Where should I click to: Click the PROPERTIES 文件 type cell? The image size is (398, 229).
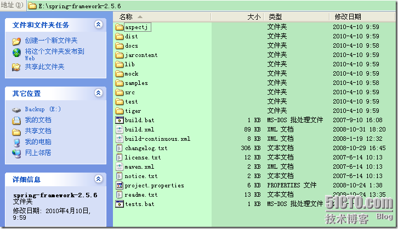click(x=292, y=185)
